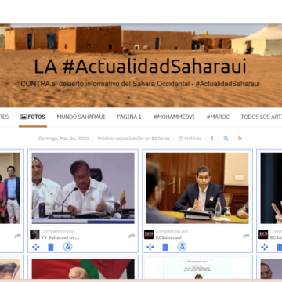Click the ECSaharaui avatar on the meeting photo card
Viewport: 282px width, 282px height.
click(149, 234)
